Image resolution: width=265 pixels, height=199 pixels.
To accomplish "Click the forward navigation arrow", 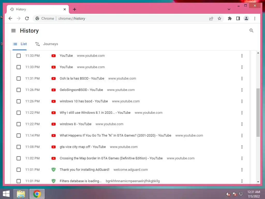I will point(19,18).
